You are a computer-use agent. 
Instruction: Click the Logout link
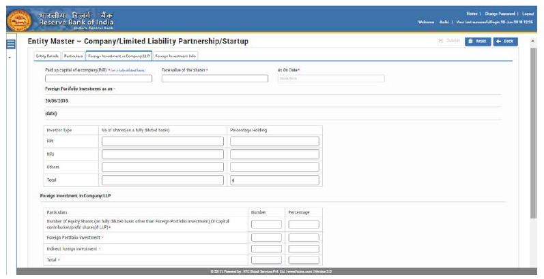[x=528, y=14]
